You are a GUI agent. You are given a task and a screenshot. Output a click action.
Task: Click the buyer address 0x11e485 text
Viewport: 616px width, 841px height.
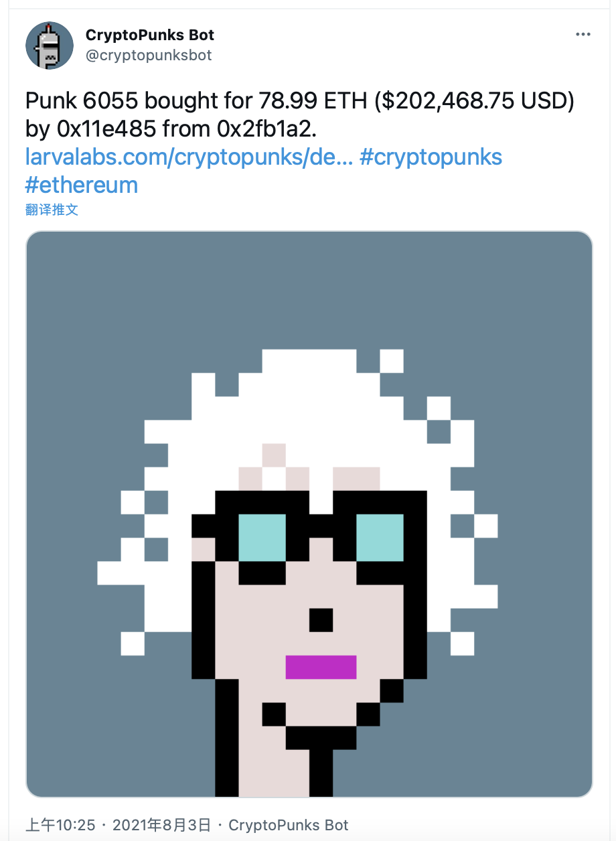tap(107, 129)
